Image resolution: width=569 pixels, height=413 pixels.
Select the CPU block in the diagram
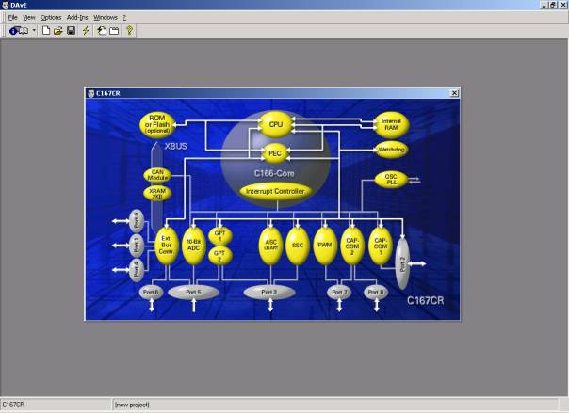tap(276, 124)
